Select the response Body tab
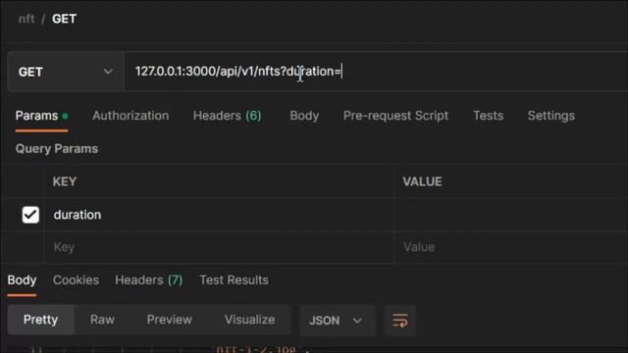The height and width of the screenshot is (353, 628). (22, 280)
